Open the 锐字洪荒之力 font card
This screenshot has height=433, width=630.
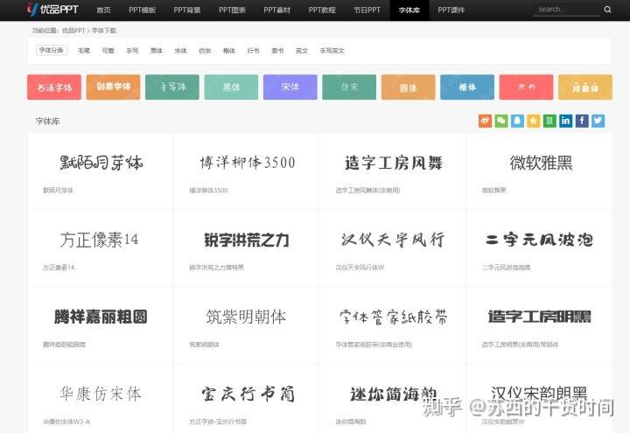click(x=247, y=248)
